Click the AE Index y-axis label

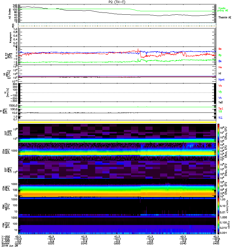(x=10, y=14)
